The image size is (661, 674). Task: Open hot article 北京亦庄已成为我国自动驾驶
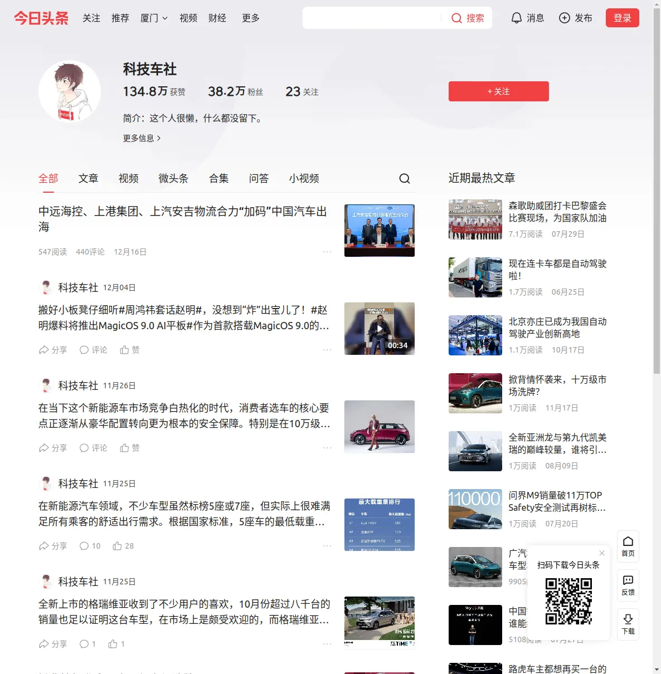click(557, 328)
